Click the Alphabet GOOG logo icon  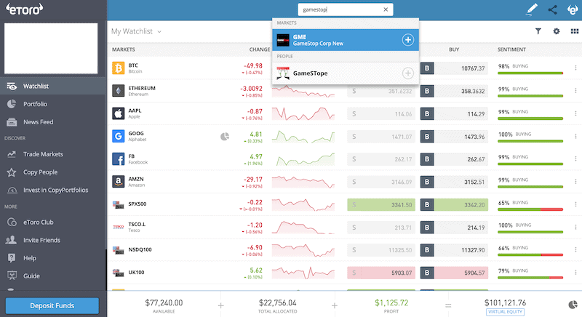point(118,136)
